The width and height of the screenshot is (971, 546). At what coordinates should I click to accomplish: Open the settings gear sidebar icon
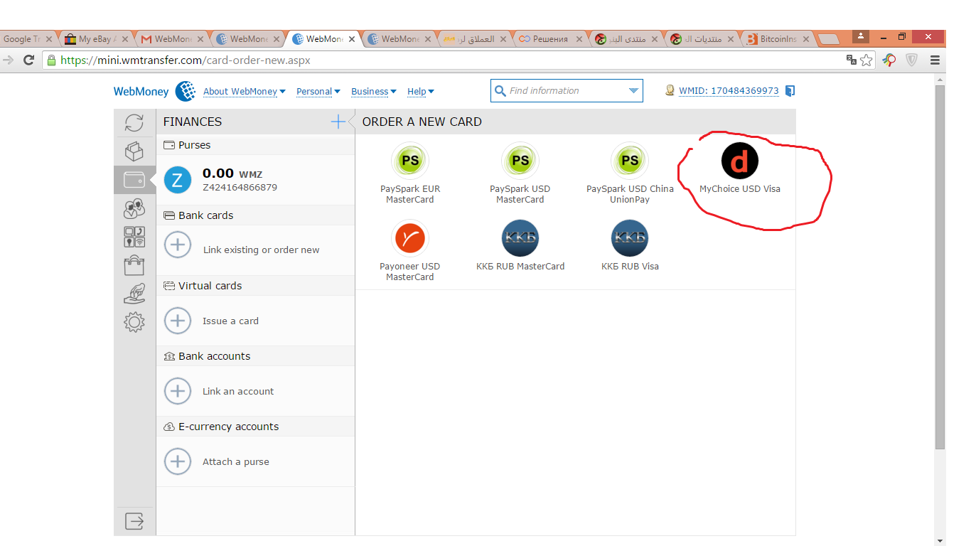pyautogui.click(x=134, y=322)
